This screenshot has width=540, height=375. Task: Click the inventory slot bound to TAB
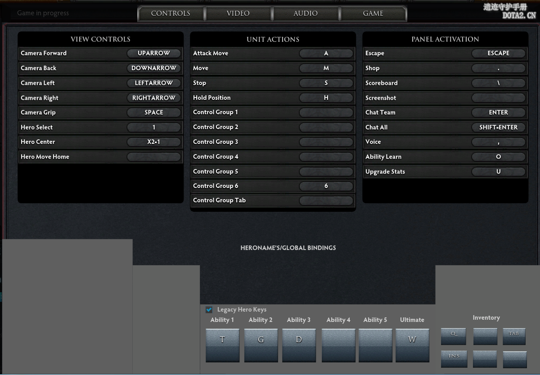[x=514, y=336]
